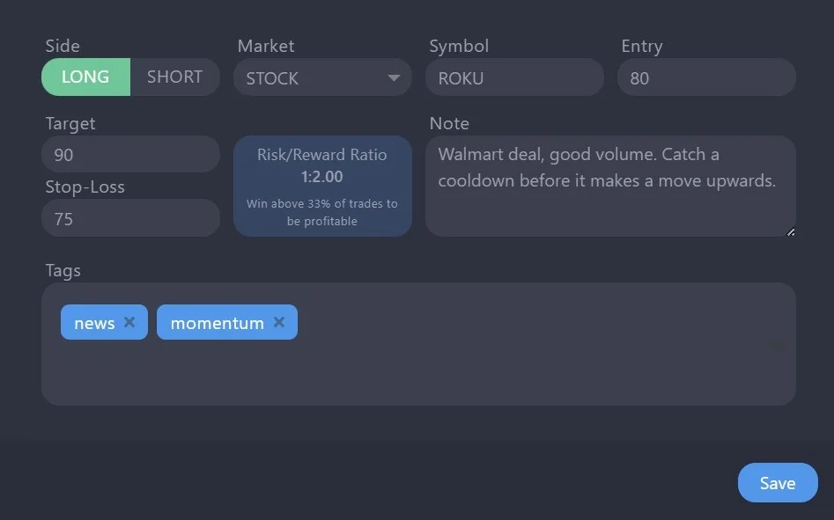Click the Note textarea resize handle

tap(790, 232)
